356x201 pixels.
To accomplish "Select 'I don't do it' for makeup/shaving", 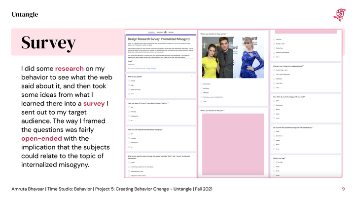I will [278, 83].
